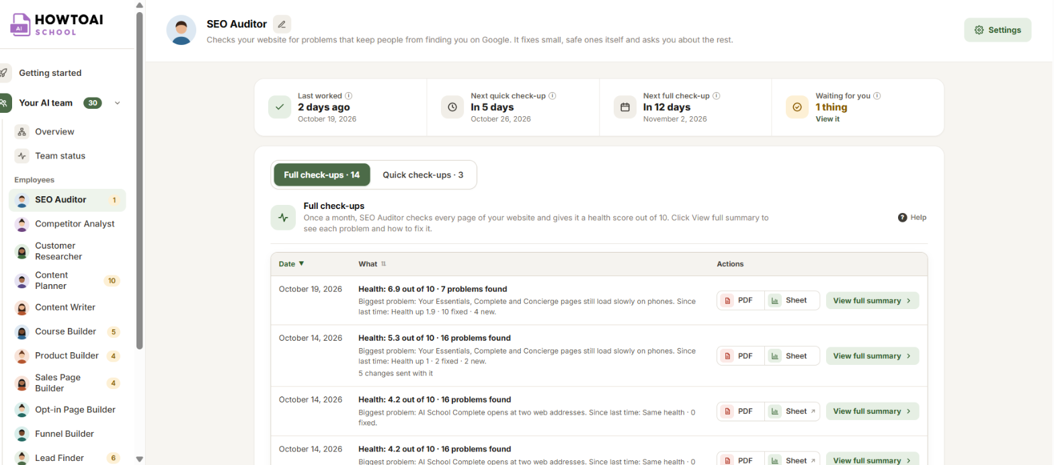Select SEO Auditor avatar in Employees list

tap(22, 200)
